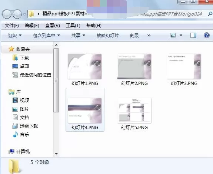Screen dimensions: 213x174
Task: Show more toolbar commands chevron
Action: 149,36
